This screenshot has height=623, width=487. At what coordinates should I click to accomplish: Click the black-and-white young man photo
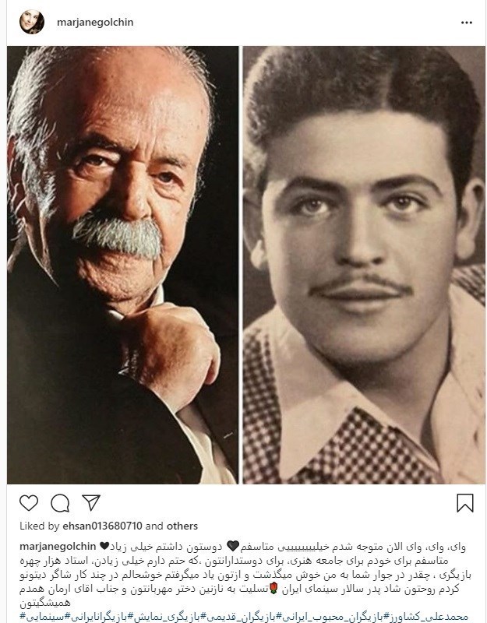[x=364, y=265]
